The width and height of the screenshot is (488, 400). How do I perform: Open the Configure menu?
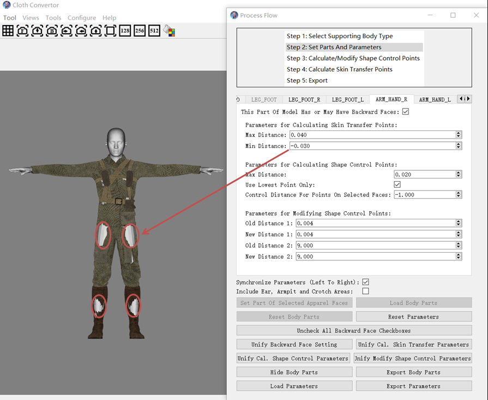82,17
